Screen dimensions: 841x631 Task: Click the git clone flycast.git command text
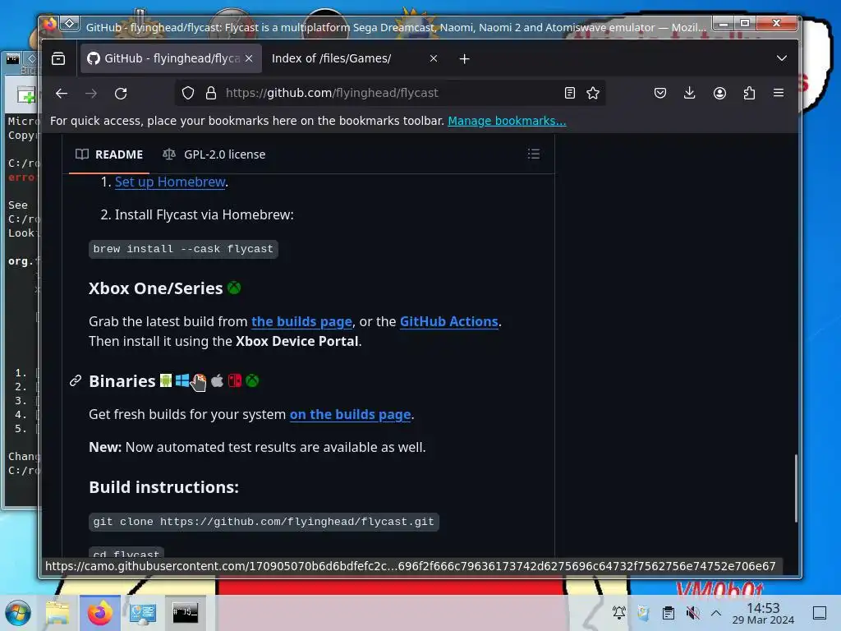click(x=264, y=522)
